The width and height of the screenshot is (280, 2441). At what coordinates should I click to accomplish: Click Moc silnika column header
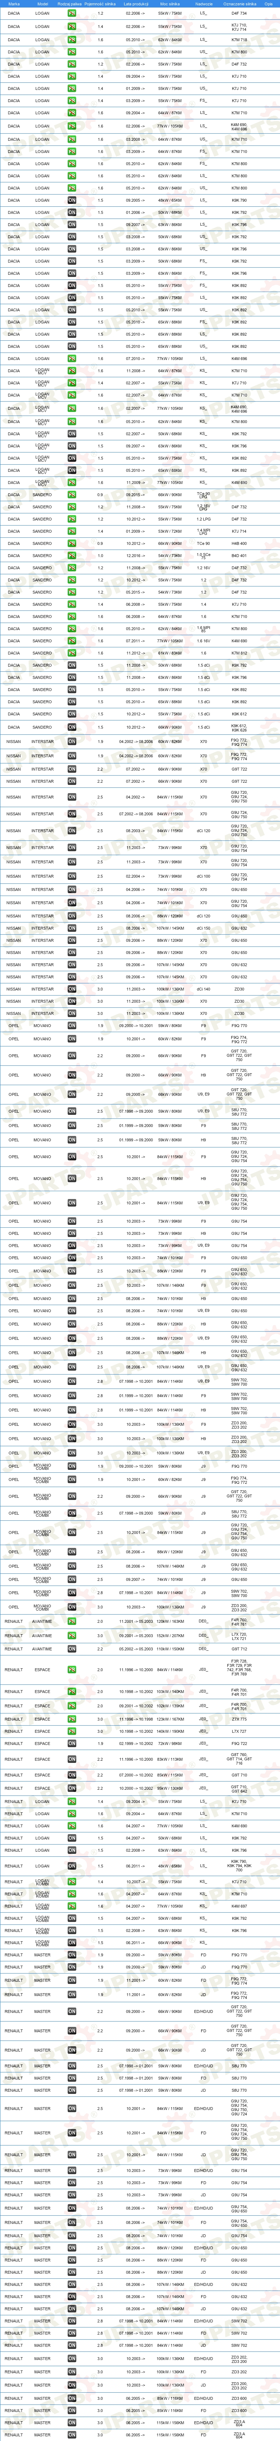coord(170,4)
